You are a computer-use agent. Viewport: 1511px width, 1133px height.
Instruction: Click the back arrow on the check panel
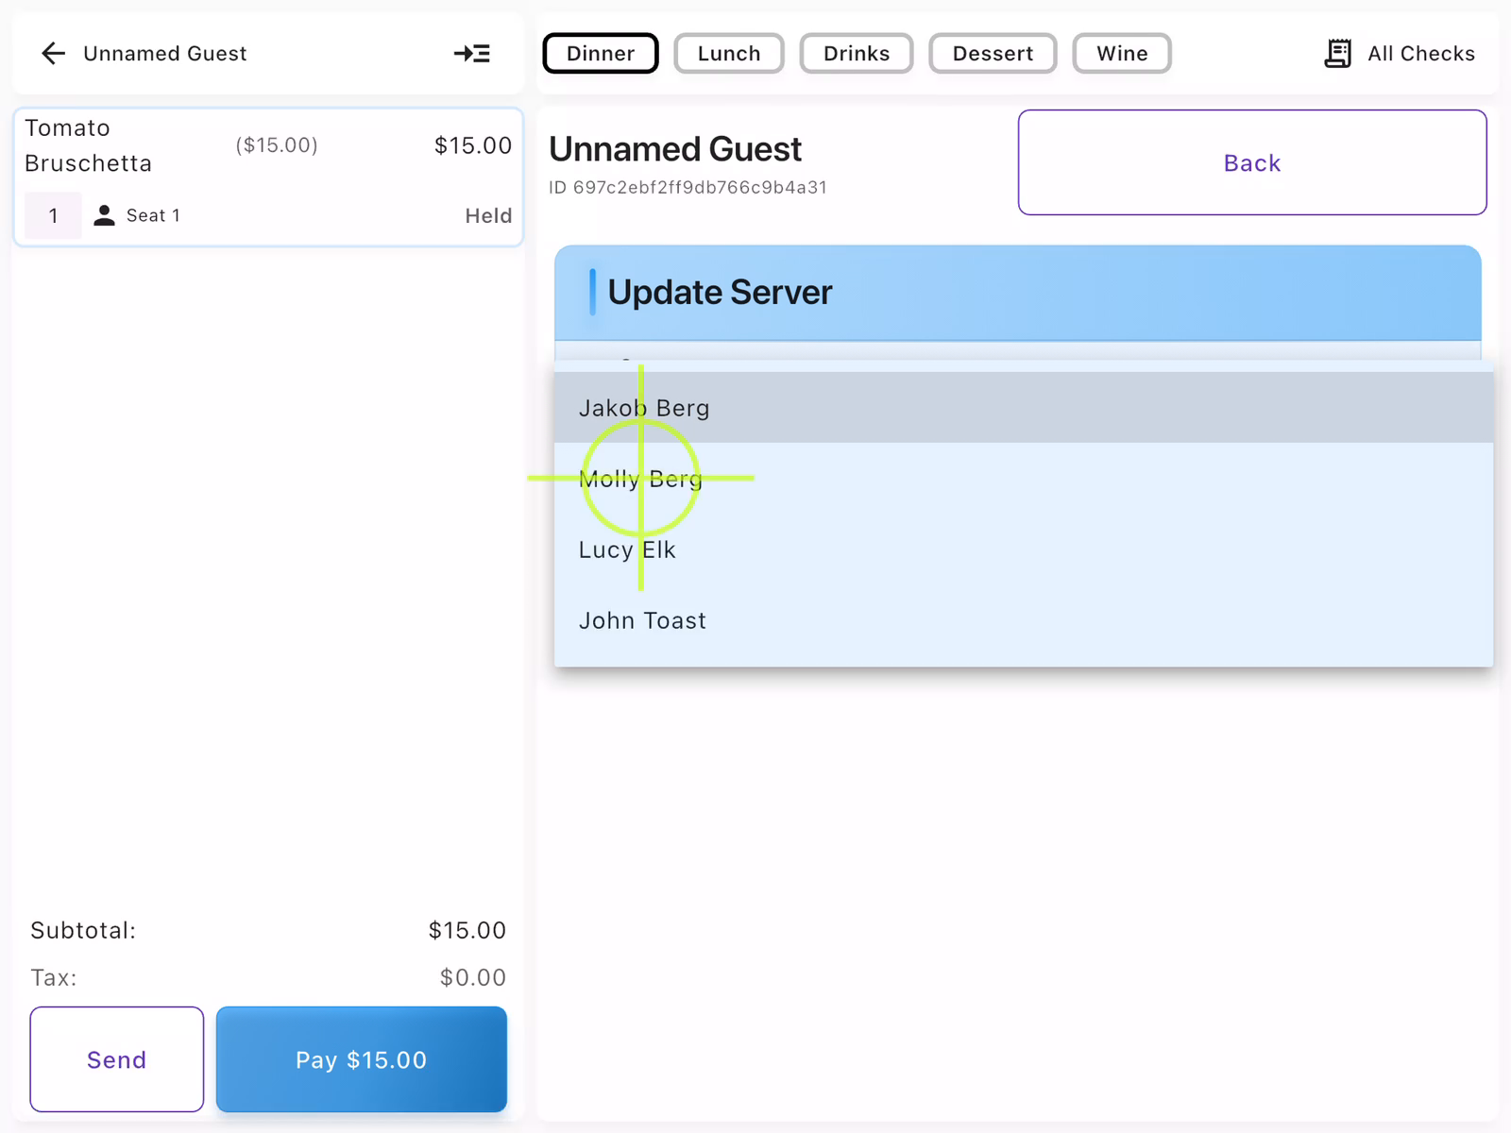(53, 53)
